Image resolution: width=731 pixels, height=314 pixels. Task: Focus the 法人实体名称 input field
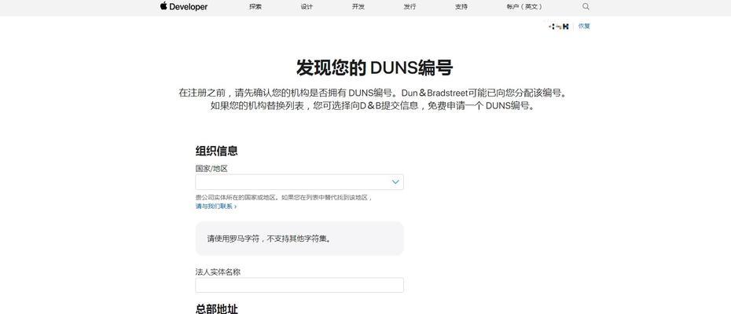click(x=299, y=285)
